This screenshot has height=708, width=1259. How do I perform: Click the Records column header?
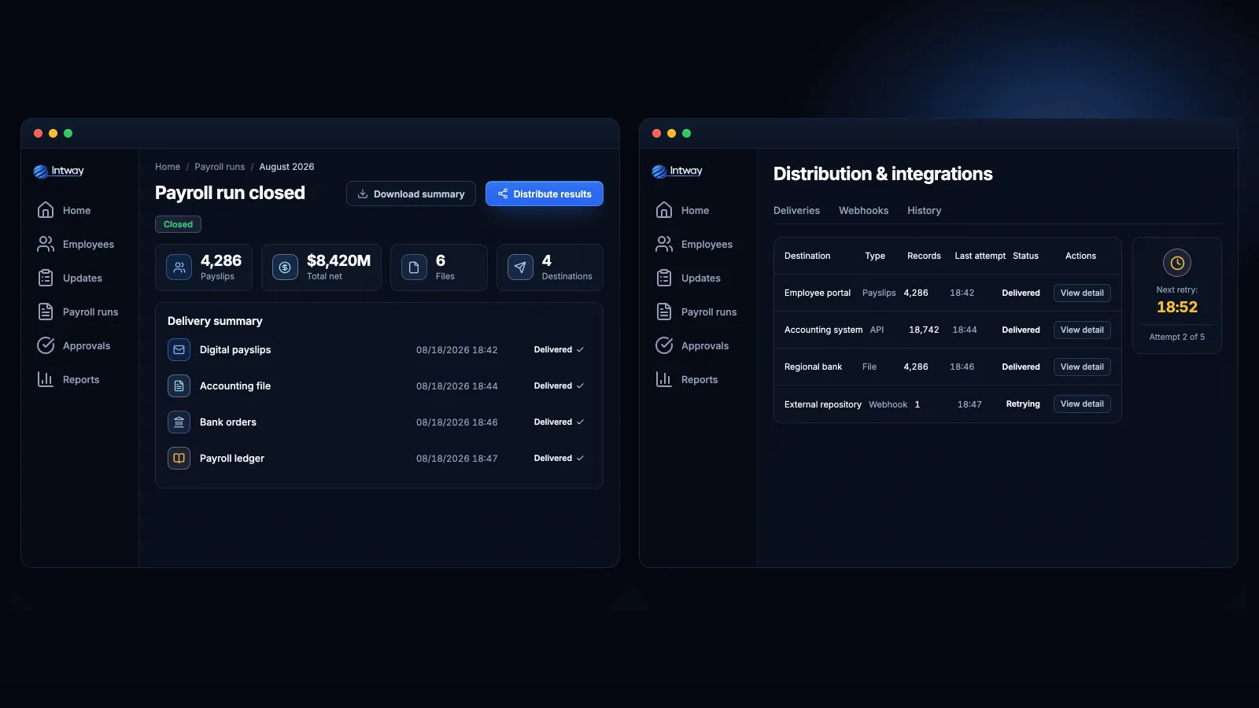tap(924, 256)
